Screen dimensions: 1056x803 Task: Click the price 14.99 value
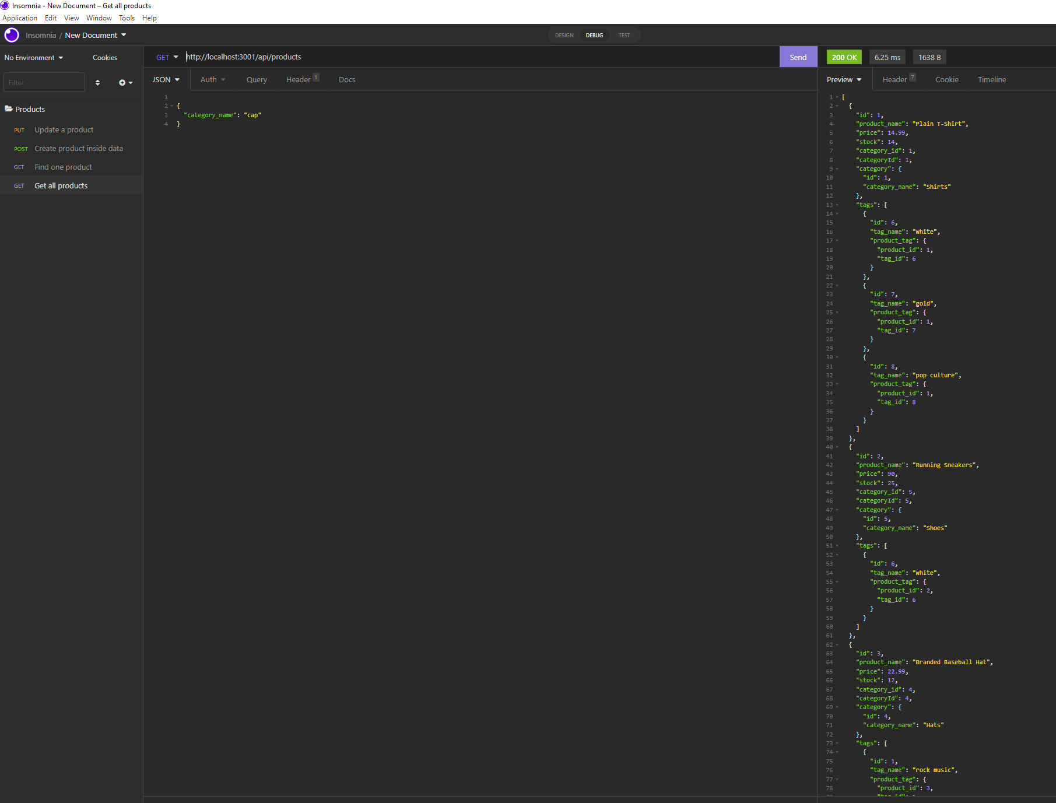click(897, 133)
